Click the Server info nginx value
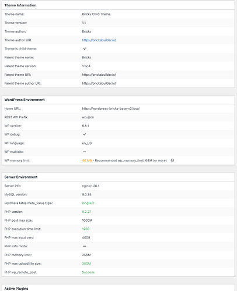The width and height of the screenshot is (237, 291). click(x=90, y=186)
